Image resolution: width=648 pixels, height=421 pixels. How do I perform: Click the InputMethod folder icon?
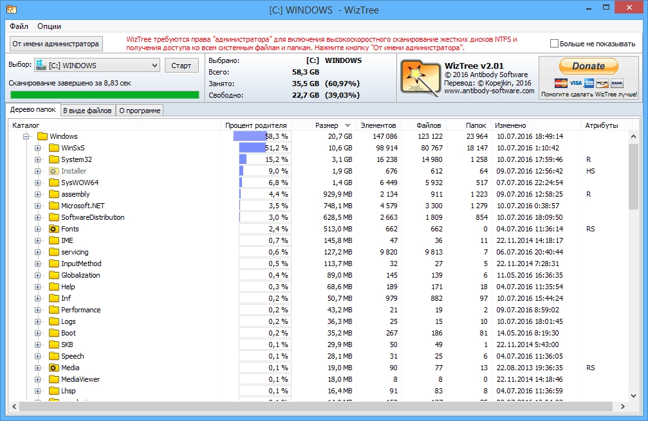54,264
